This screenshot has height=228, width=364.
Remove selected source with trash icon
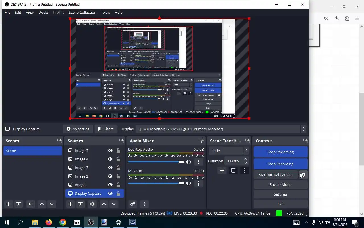pos(80,204)
